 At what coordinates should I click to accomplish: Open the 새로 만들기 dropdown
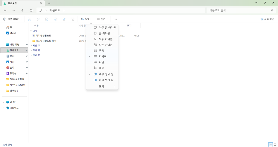[12, 19]
